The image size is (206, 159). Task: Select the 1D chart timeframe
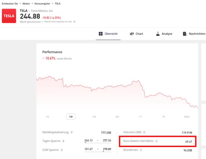pos(47,117)
